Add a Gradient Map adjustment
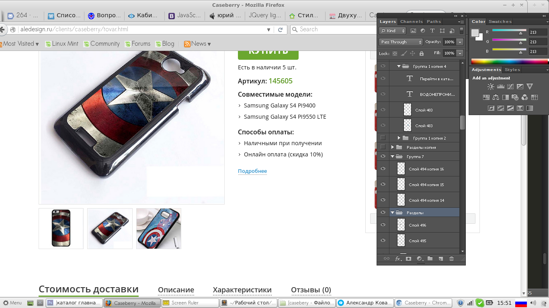Viewport: 549px width, 308px height. tap(529, 108)
